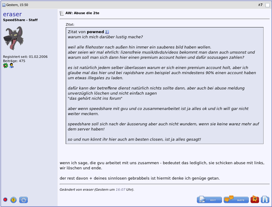Image resolution: width=272 pixels, height=207 pixels.
Task: Click the blue down-arrow quick reply icon
Action: (265, 199)
